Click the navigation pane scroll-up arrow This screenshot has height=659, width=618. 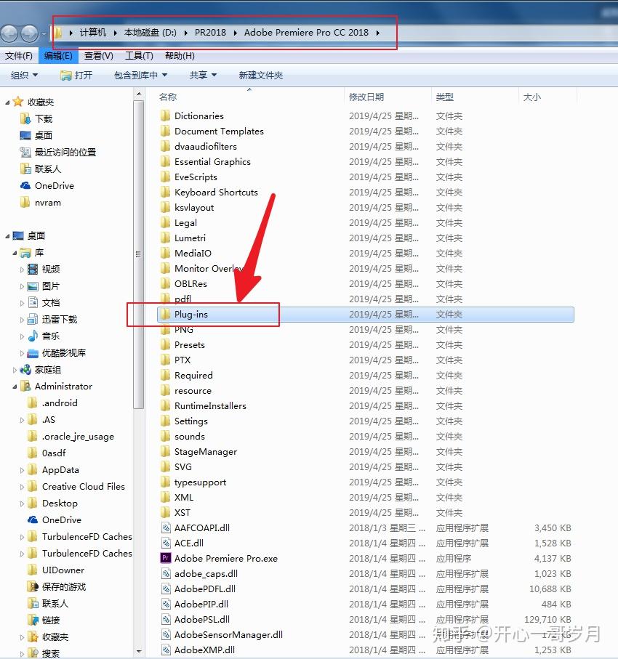tap(138, 93)
